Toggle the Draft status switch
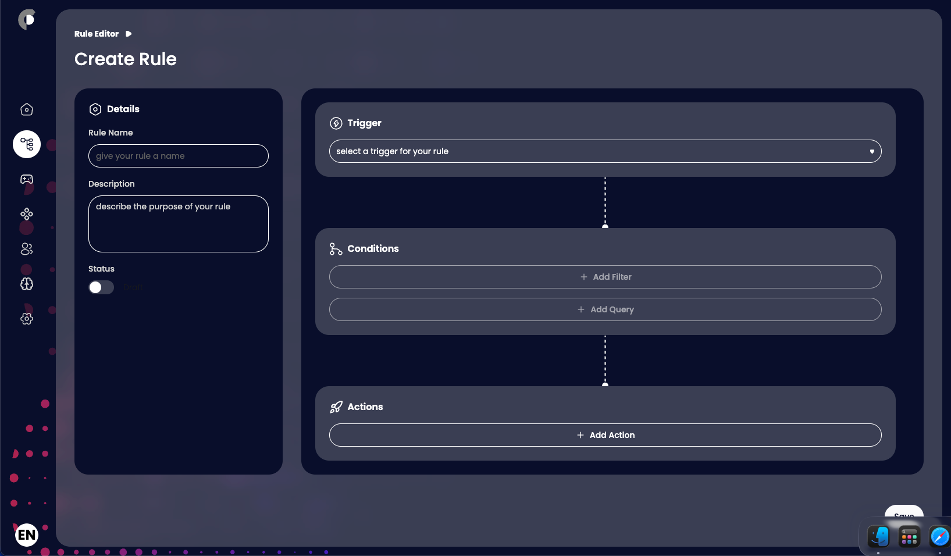 (x=101, y=287)
